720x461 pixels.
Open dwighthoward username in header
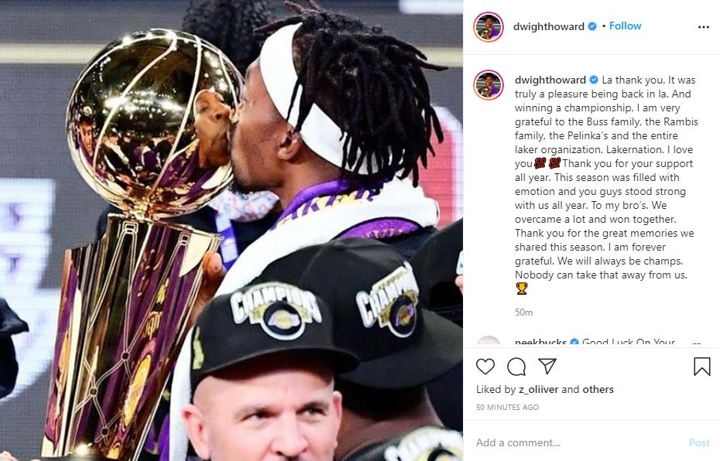[548, 26]
